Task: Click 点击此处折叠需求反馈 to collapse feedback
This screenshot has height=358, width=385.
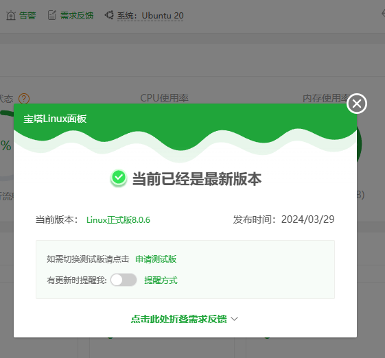Action: pyautogui.click(x=178, y=319)
